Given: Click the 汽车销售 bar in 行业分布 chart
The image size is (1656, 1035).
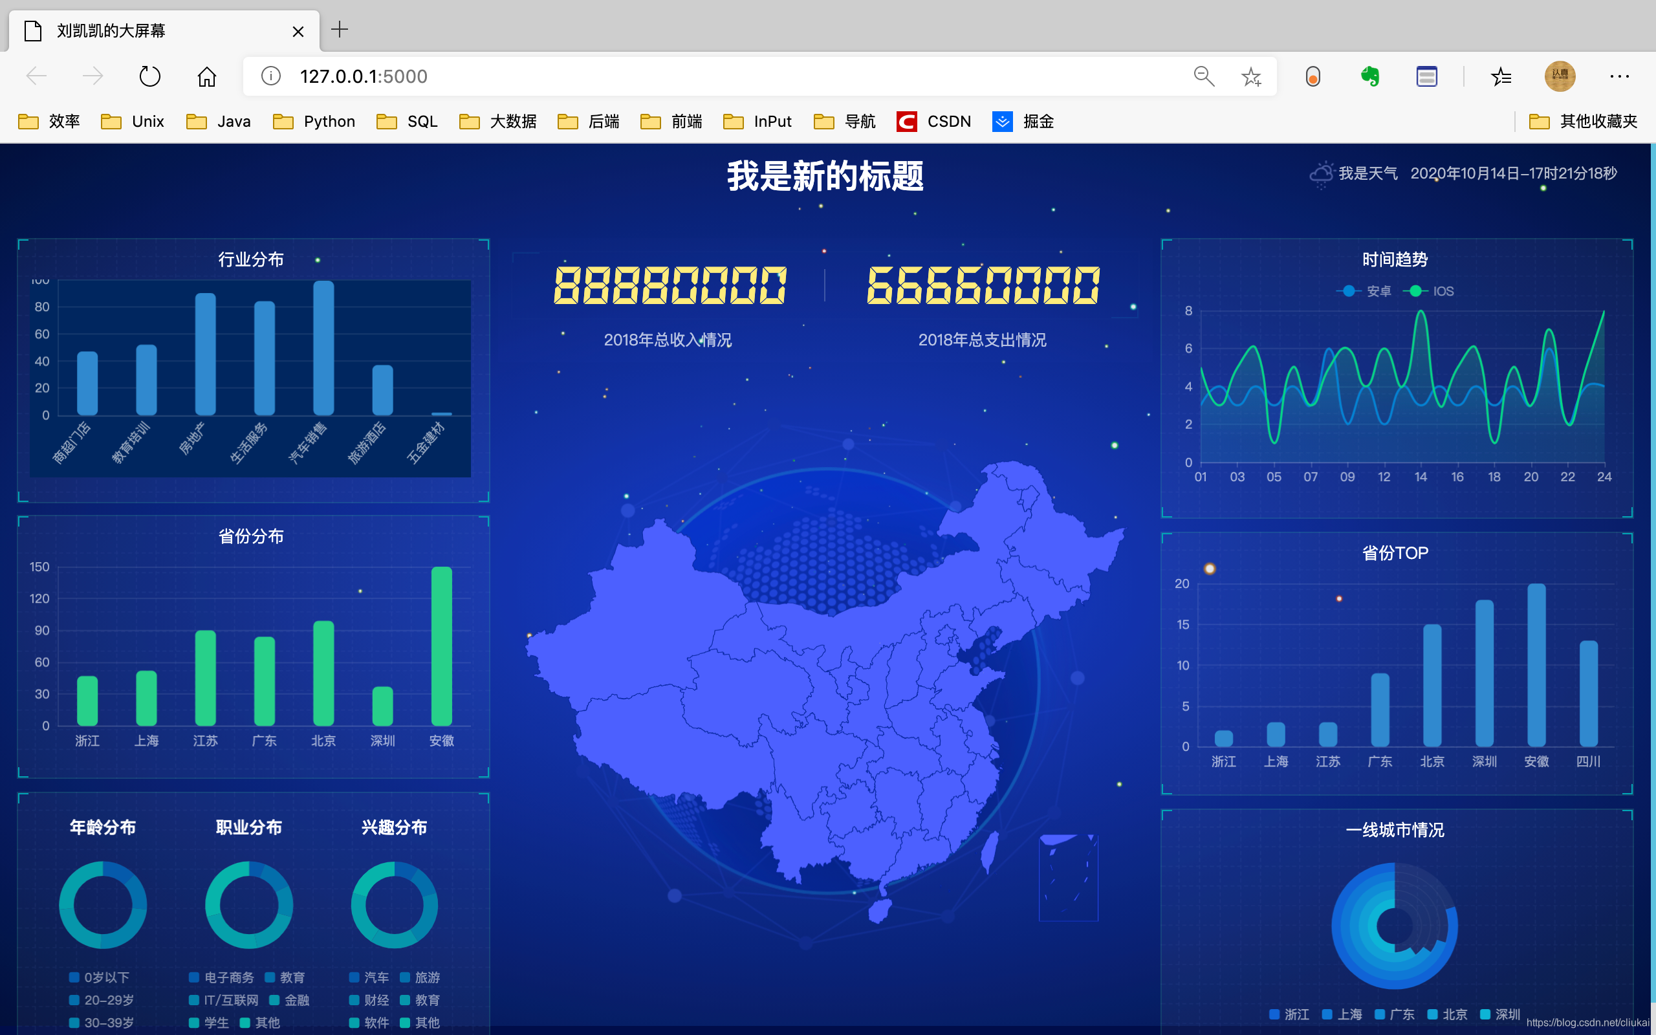Looking at the screenshot, I should pos(323,348).
